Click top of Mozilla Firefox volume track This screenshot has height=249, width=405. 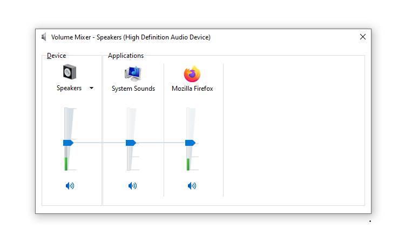[188, 110]
